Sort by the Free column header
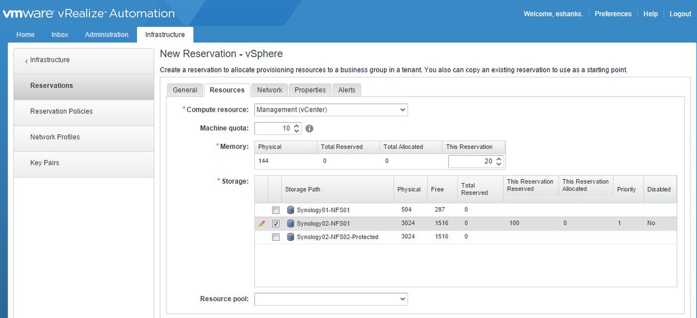697x318 pixels. click(442, 189)
